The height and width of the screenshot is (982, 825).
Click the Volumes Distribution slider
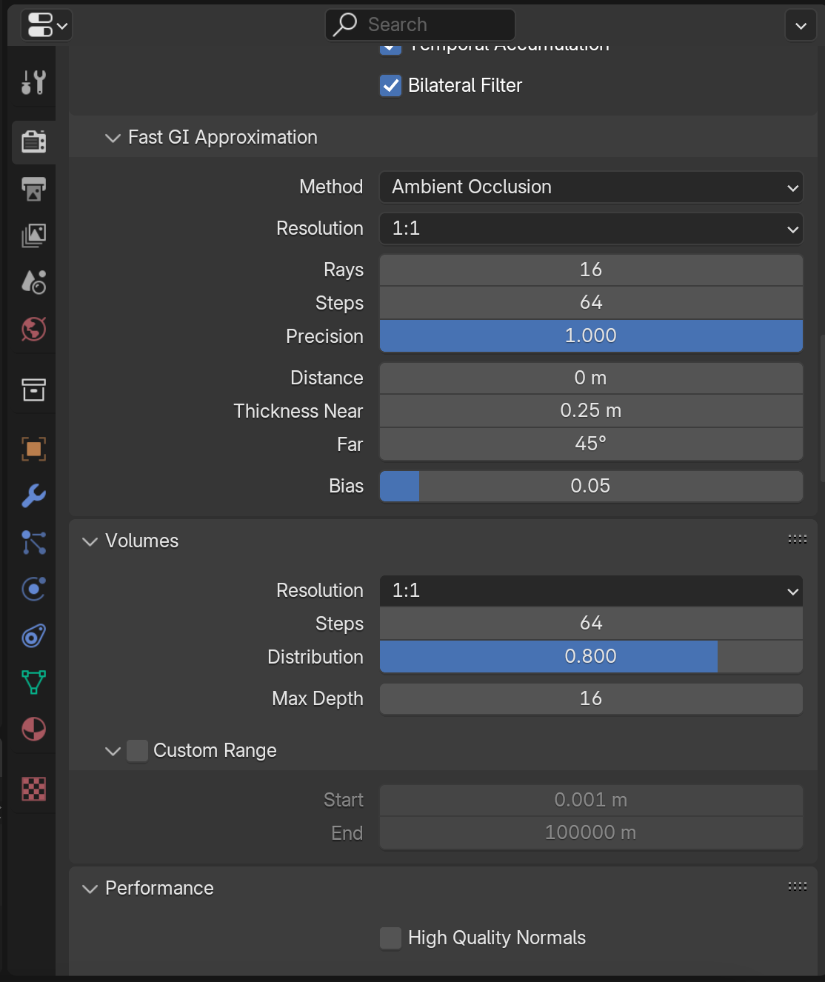tap(591, 657)
